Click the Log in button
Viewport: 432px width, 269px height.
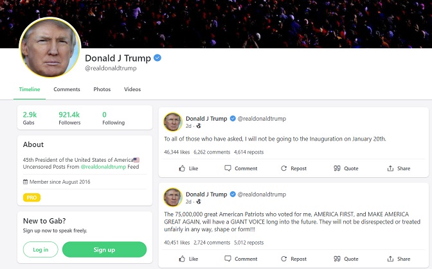pos(40,250)
